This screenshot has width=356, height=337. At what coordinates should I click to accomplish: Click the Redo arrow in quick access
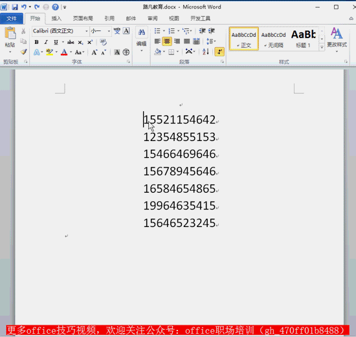pyautogui.click(x=37, y=7)
